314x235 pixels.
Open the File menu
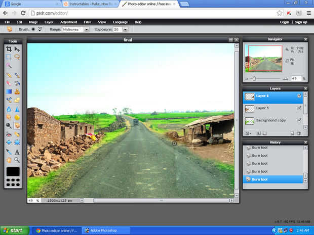(x=7, y=22)
